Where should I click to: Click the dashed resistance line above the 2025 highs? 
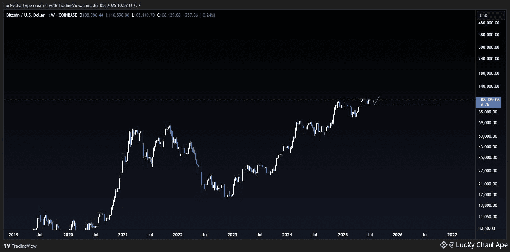point(355,99)
